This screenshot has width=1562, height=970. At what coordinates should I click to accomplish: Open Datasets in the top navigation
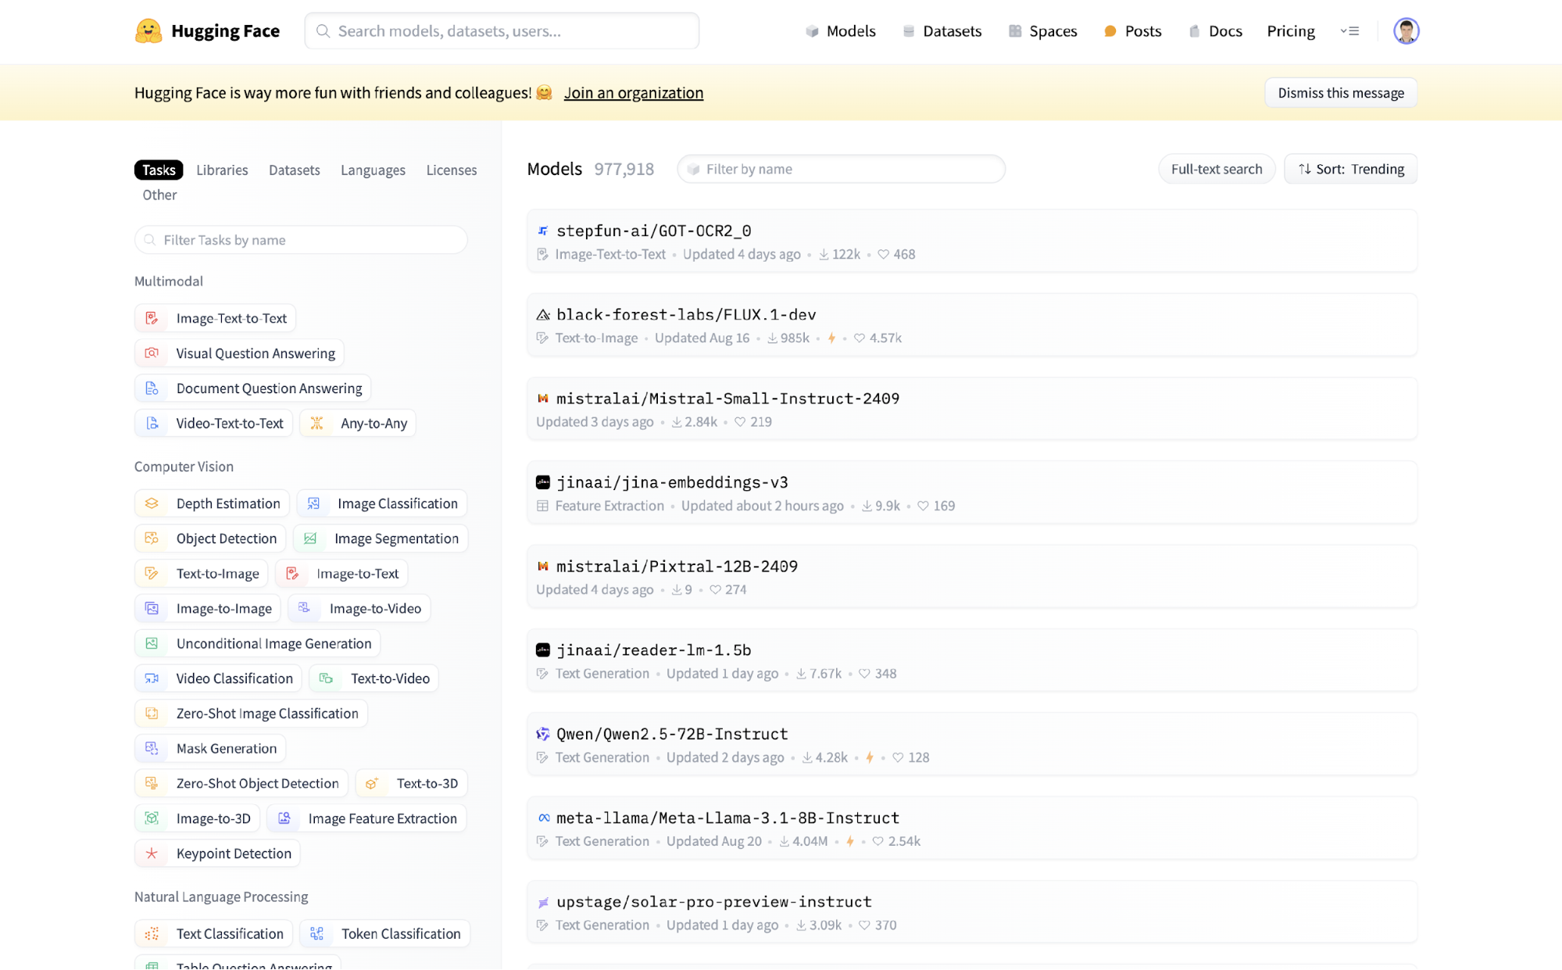coord(942,31)
